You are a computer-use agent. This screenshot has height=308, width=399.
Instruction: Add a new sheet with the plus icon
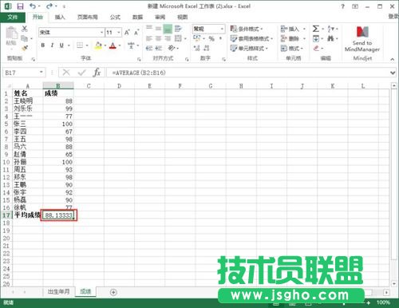pyautogui.click(x=113, y=292)
